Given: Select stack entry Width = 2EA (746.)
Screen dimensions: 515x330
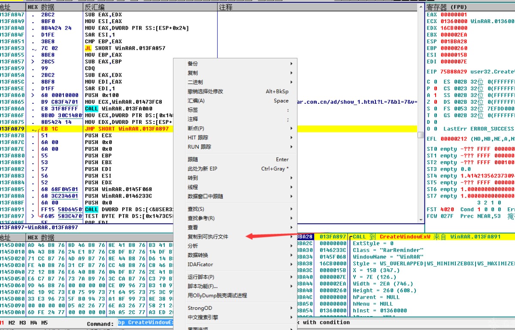Looking at the screenshot, I should point(383,284).
